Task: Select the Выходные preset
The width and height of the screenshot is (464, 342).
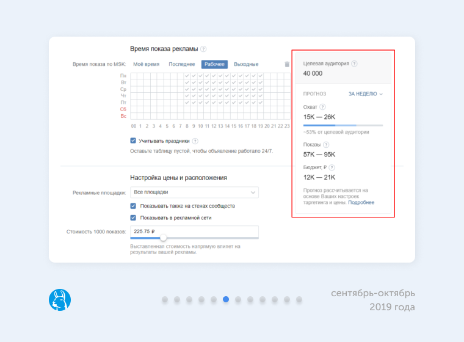Action: click(246, 64)
